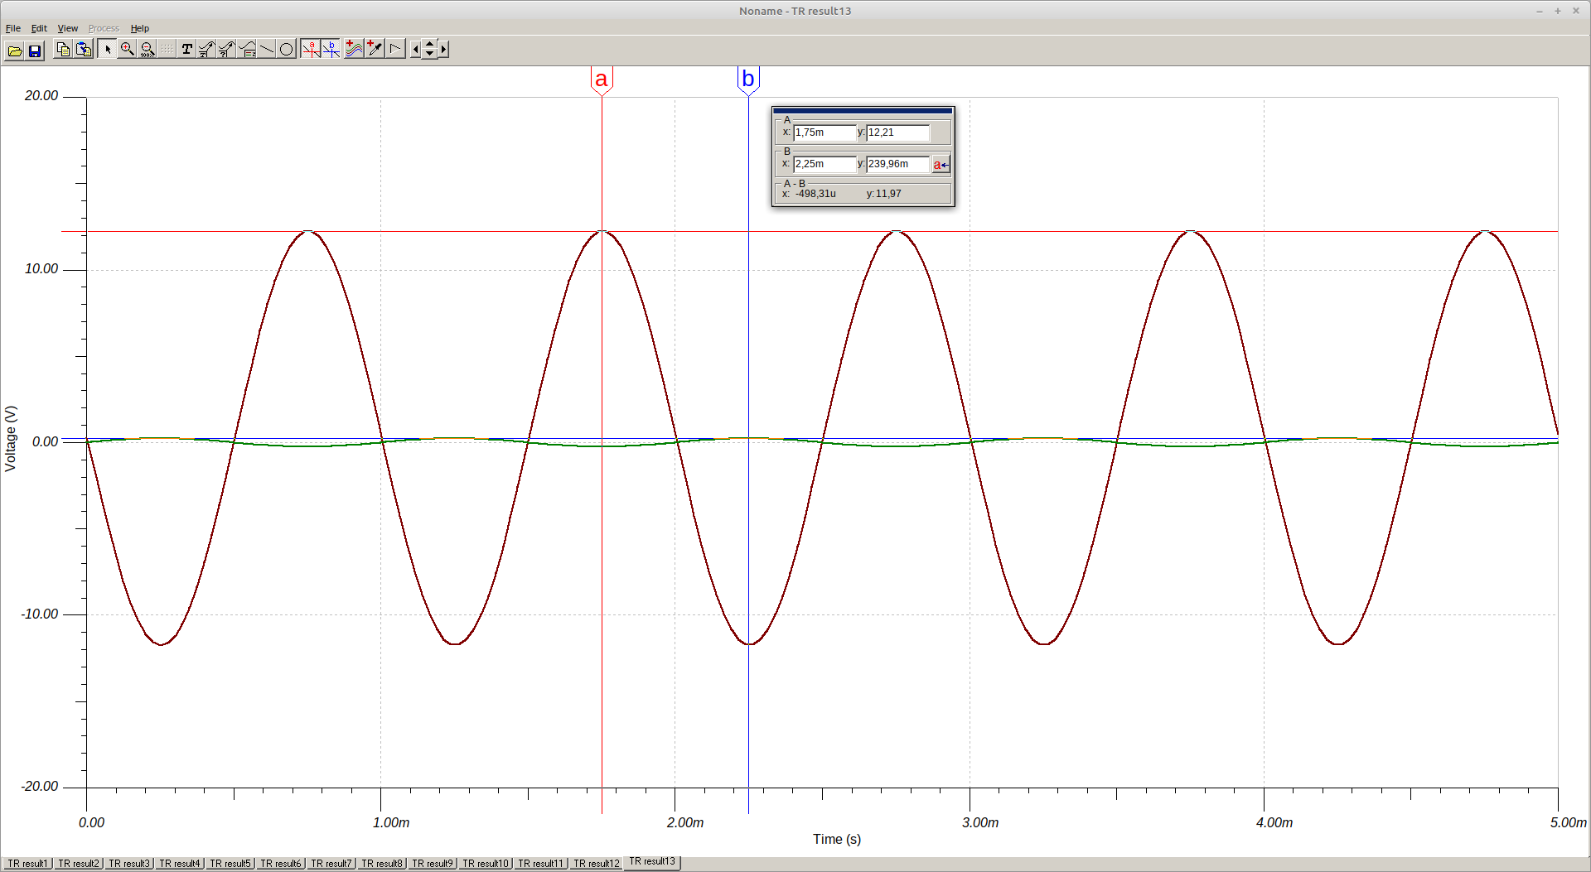Screen dimensions: 1591x872
Task: Open the View menu
Action: 67,28
